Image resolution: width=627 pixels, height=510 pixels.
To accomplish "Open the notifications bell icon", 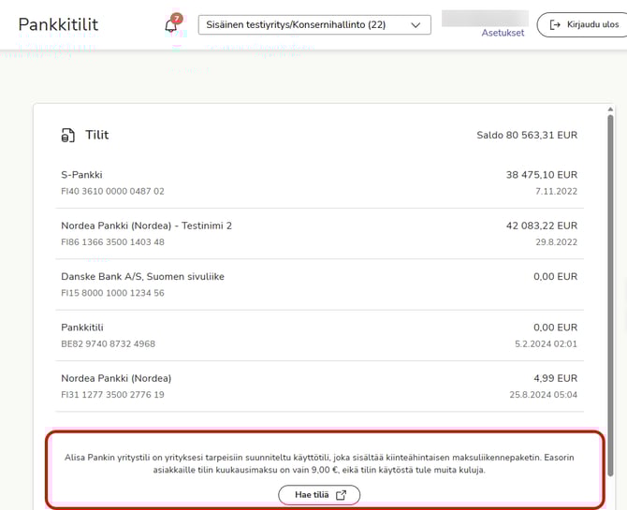I will [170, 26].
